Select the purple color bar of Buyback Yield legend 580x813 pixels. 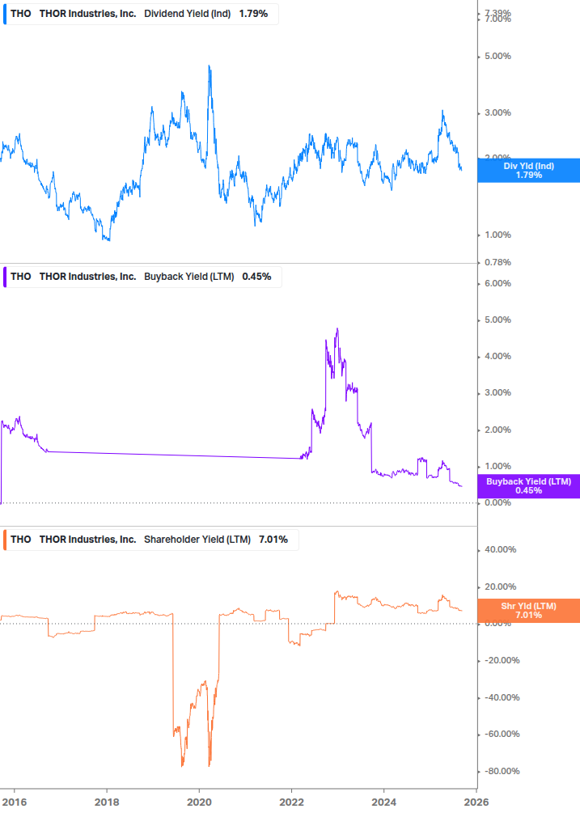(x=5, y=277)
